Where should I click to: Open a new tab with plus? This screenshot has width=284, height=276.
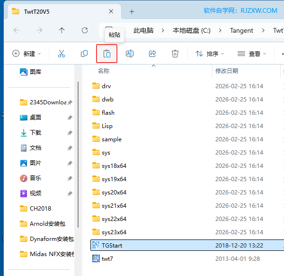pyautogui.click(x=132, y=12)
